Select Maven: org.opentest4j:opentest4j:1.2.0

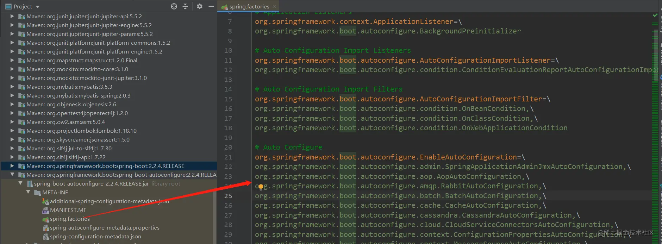click(77, 113)
